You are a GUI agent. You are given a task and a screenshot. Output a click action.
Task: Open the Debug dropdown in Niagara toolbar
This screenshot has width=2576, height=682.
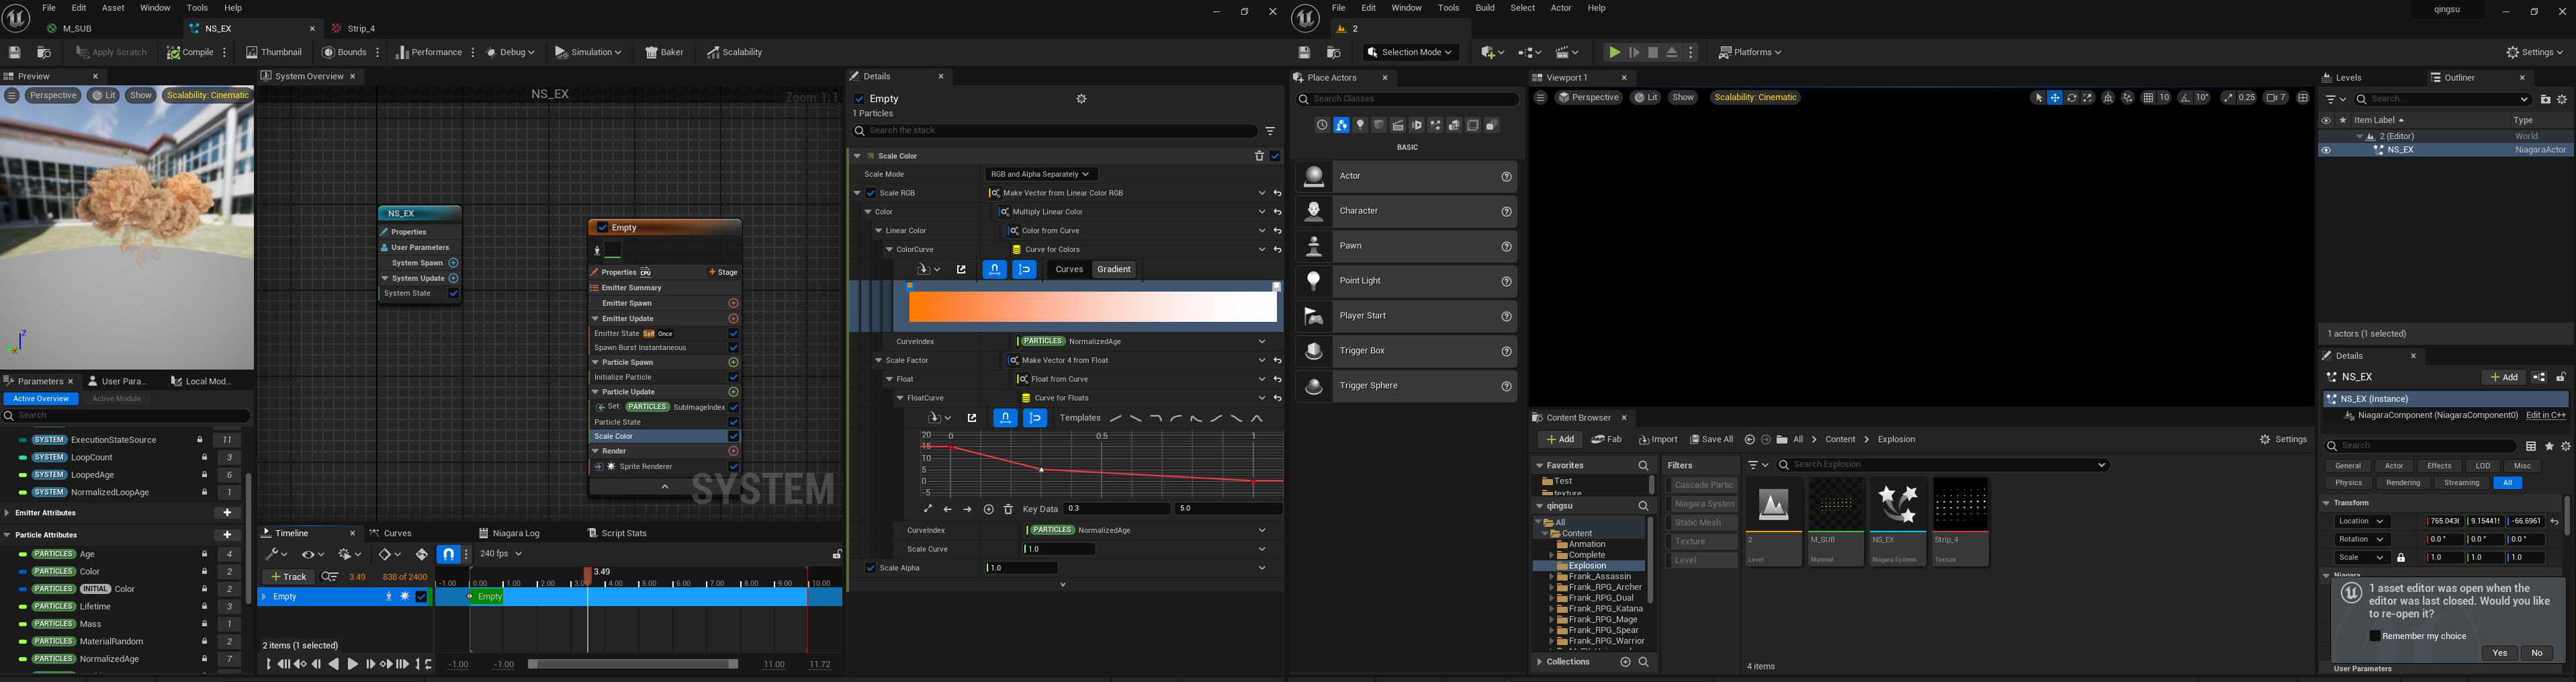coord(510,52)
